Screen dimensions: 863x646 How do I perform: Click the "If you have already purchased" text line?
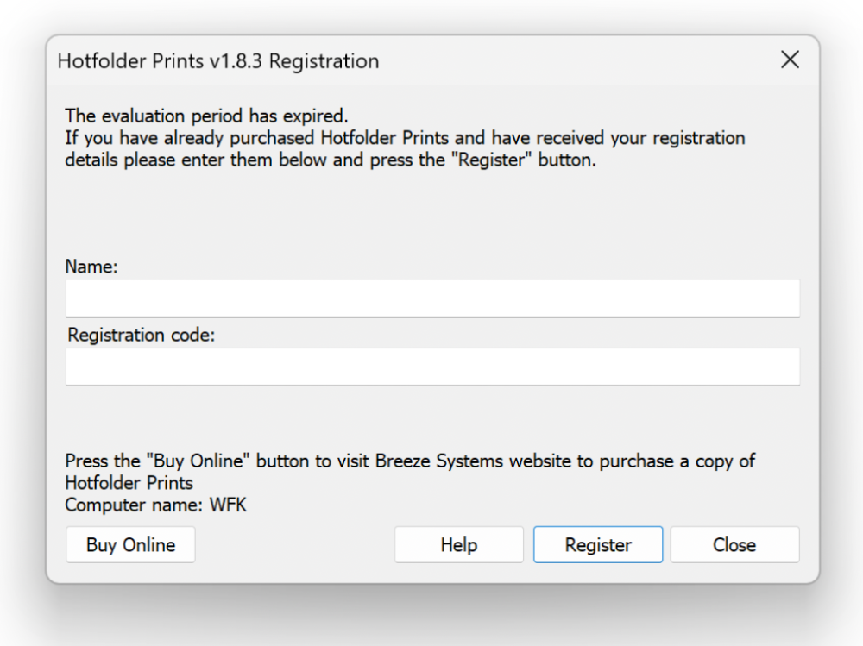pos(405,138)
